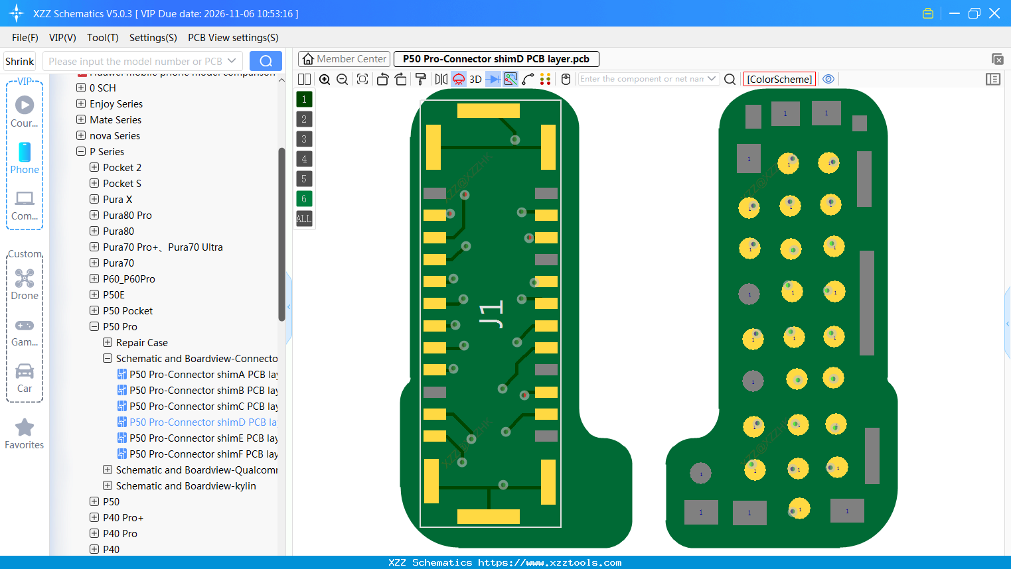Toggle component visibility with the eye icon
This screenshot has width=1011, height=569.
[x=828, y=78]
